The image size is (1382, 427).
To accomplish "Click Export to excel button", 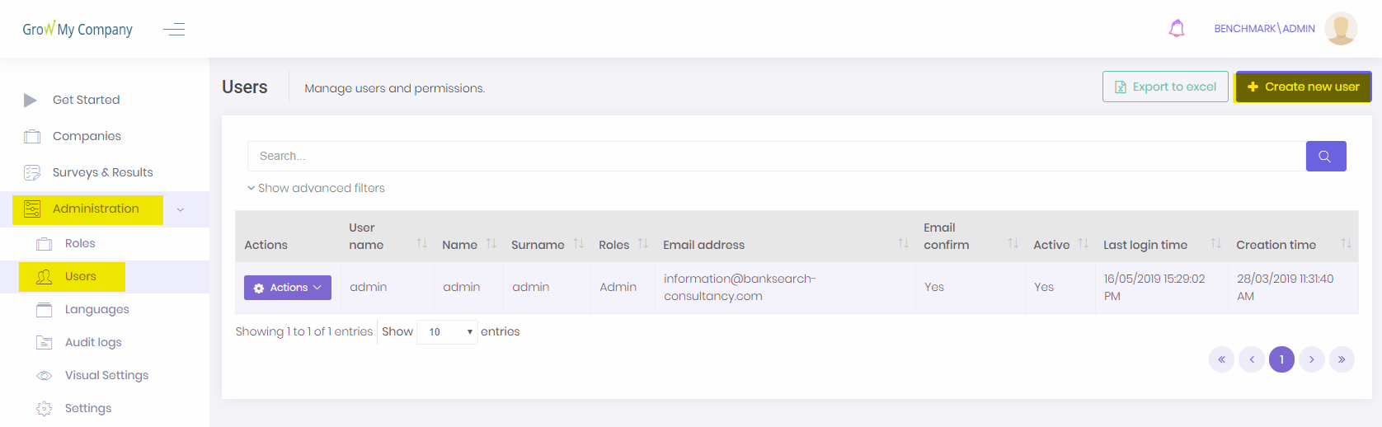I will click(x=1165, y=87).
